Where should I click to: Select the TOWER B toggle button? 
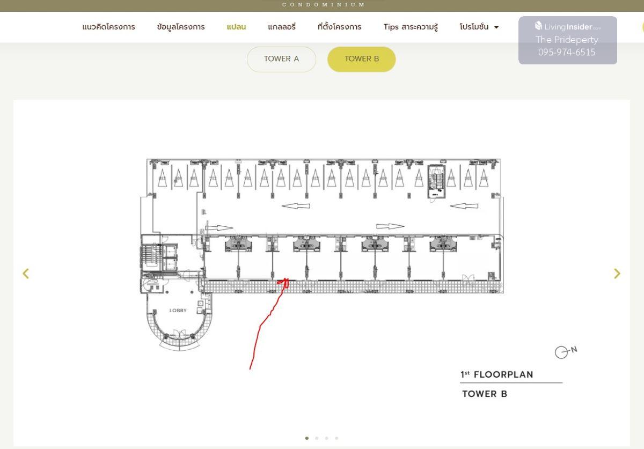pos(361,59)
